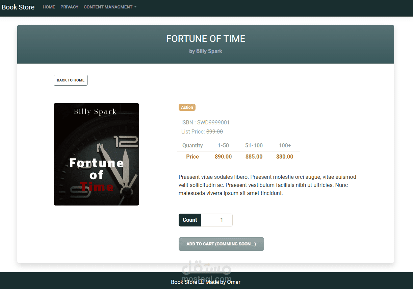Click the Action category badge
Image resolution: width=413 pixels, height=289 pixels.
pos(187,107)
